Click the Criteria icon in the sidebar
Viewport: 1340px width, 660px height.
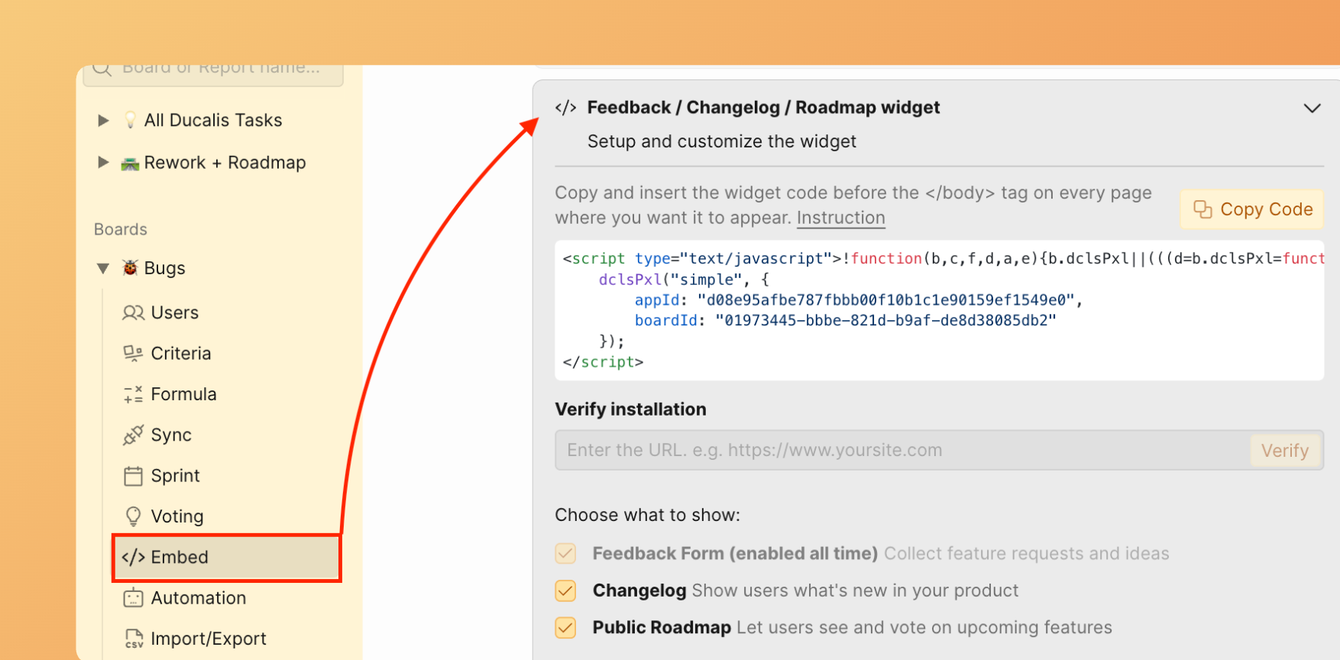(x=132, y=353)
